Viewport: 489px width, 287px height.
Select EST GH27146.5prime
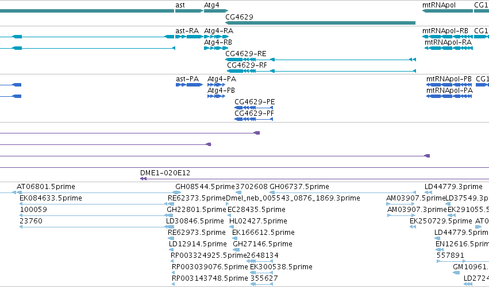(236, 250)
